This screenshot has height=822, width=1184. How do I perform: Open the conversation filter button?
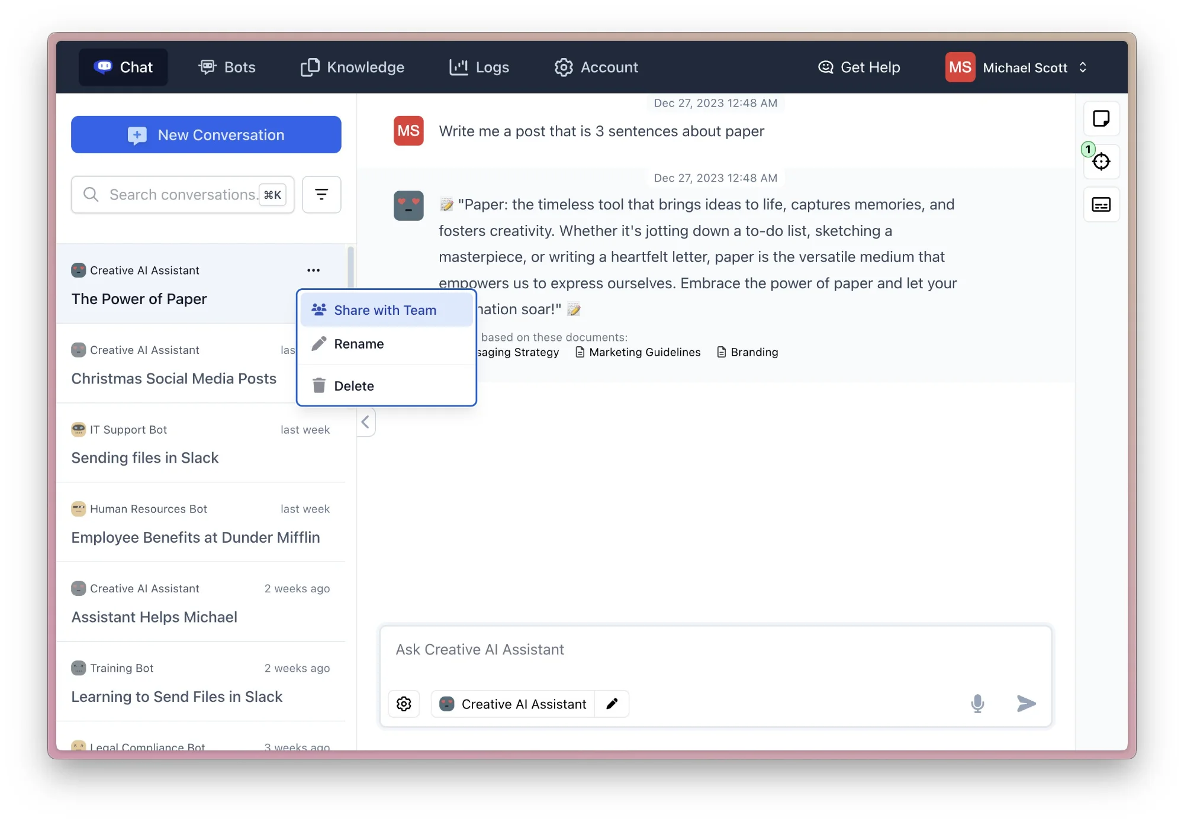point(321,195)
